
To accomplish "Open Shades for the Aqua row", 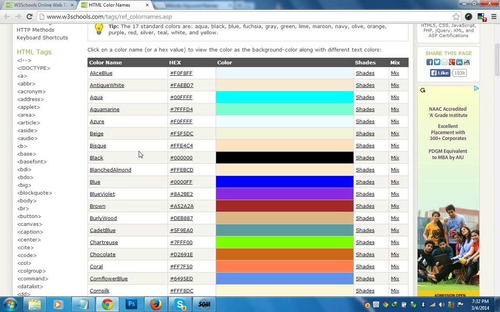I will click(365, 97).
